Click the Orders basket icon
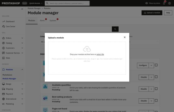The height and width of the screenshot is (112, 174). [3, 38]
